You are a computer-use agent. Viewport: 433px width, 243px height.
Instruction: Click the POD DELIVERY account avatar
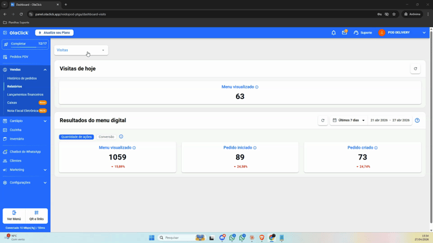382,32
